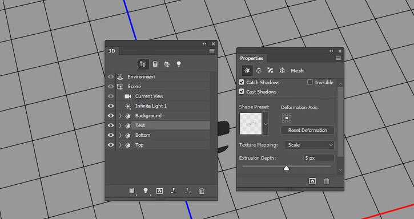
Task: Select the Top mesh row
Action: 163,145
